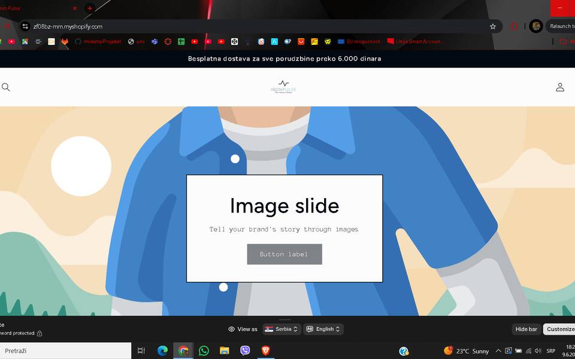Click the Button label button on slide
The width and height of the screenshot is (575, 359).
tap(285, 254)
